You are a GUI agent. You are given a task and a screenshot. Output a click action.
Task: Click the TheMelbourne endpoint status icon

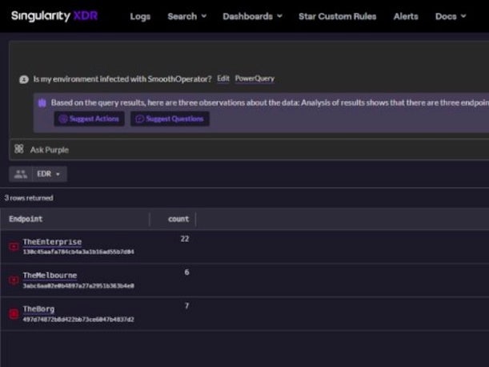pos(14,280)
